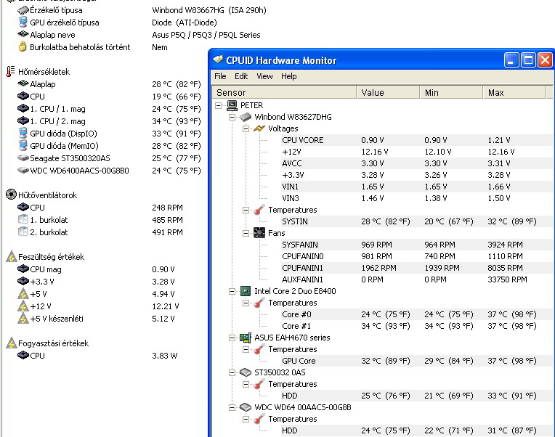Click the Voltages lightning icon
This screenshot has height=437, width=555.
pyautogui.click(x=259, y=128)
